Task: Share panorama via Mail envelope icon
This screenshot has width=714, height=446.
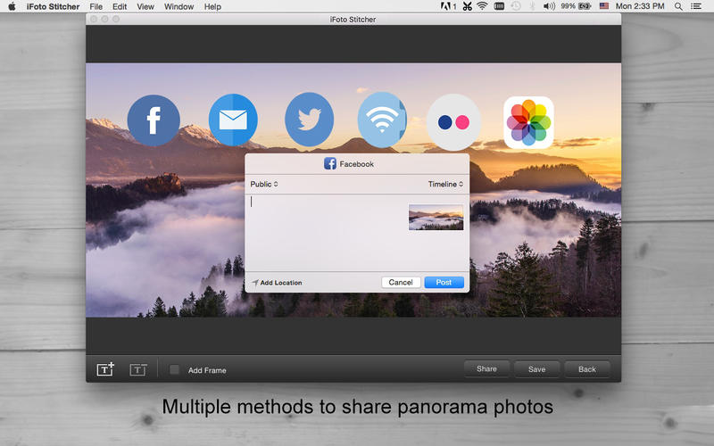Action: [x=233, y=120]
